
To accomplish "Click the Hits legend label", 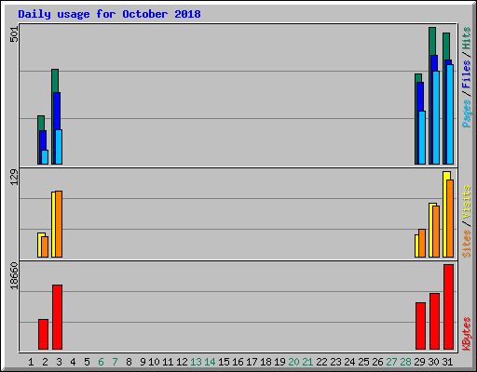I will (x=467, y=38).
